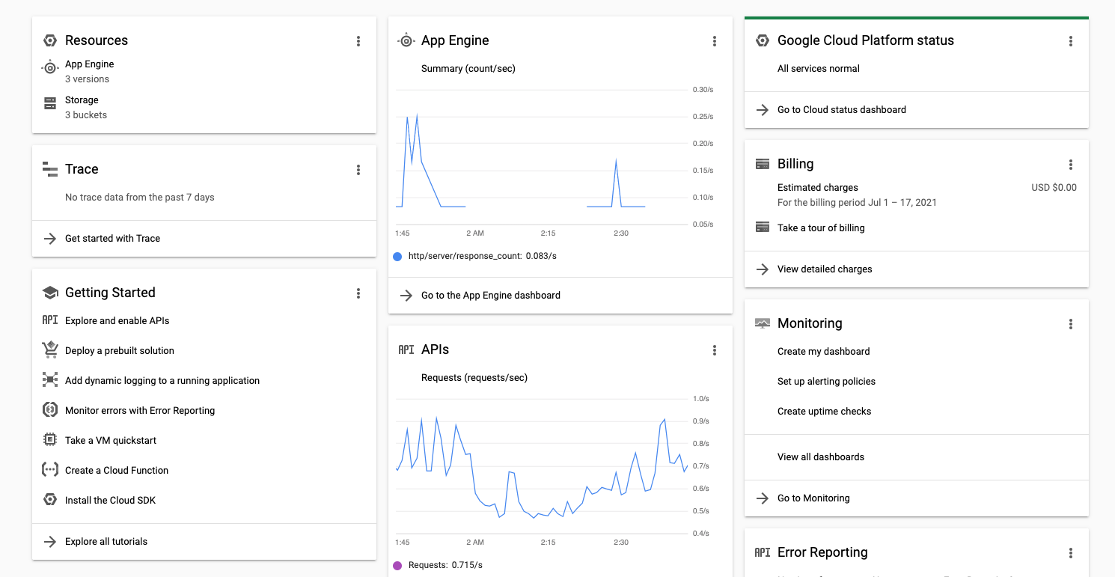The height and width of the screenshot is (577, 1115).
Task: Go to Cloud status dashboard
Action: click(x=842, y=110)
